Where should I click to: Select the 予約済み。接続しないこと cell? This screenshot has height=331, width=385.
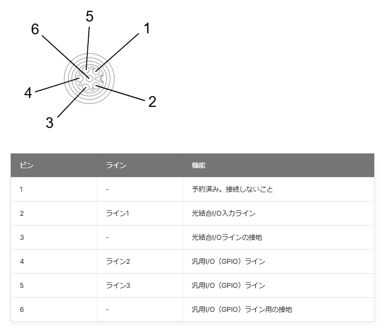point(279,189)
